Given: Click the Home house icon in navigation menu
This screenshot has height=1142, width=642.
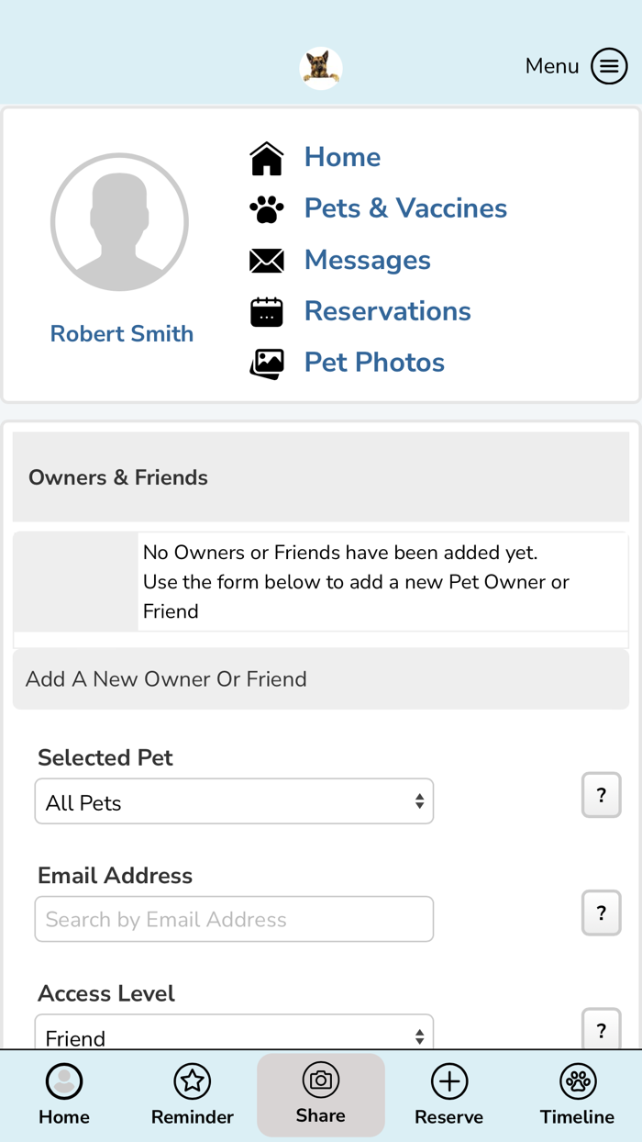Looking at the screenshot, I should (x=265, y=156).
